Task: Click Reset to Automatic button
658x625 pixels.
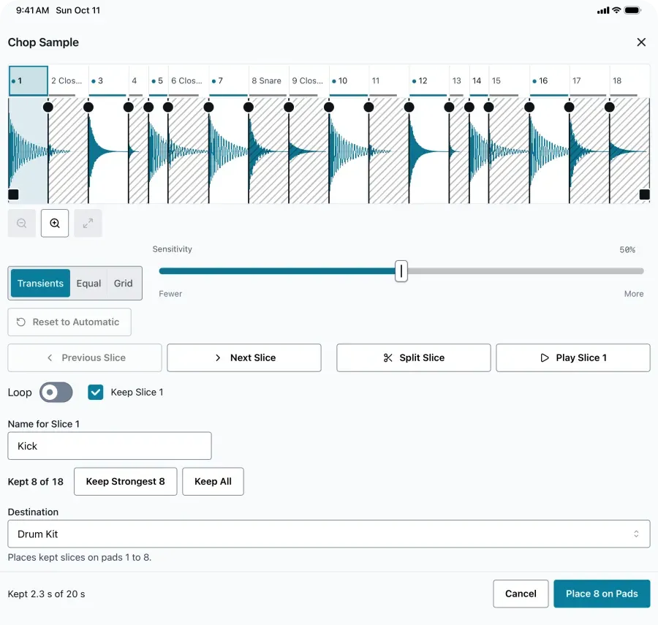Action: (69, 322)
